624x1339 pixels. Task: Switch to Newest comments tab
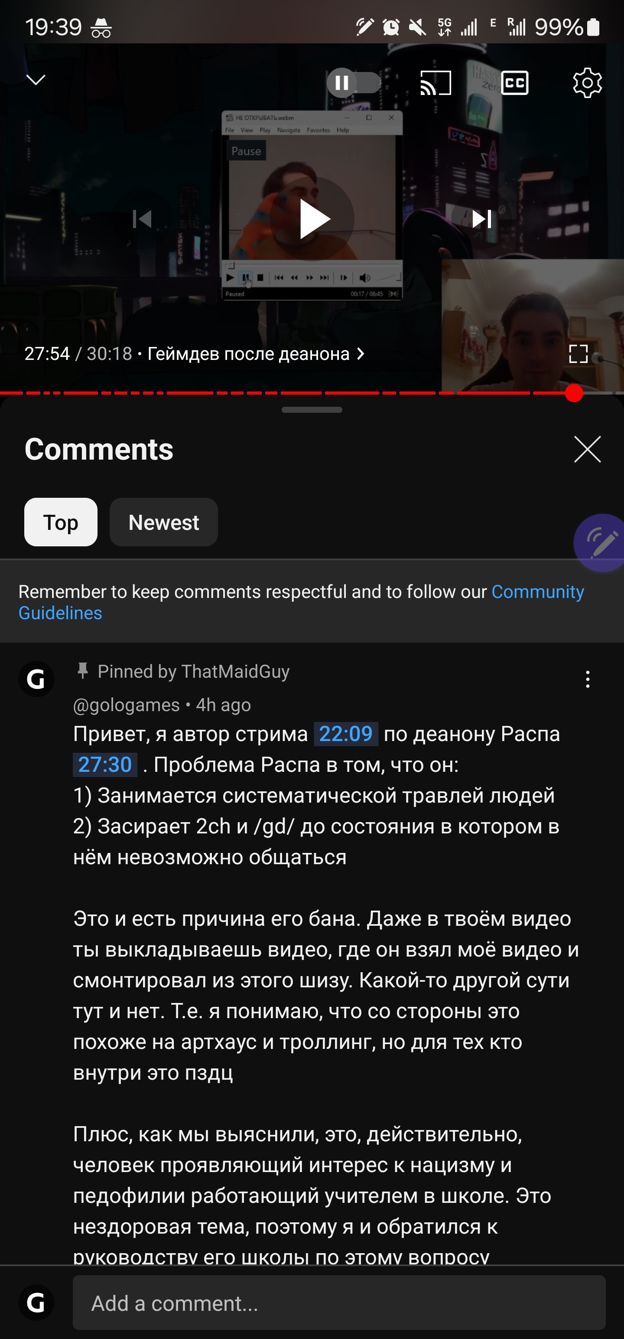tap(164, 522)
